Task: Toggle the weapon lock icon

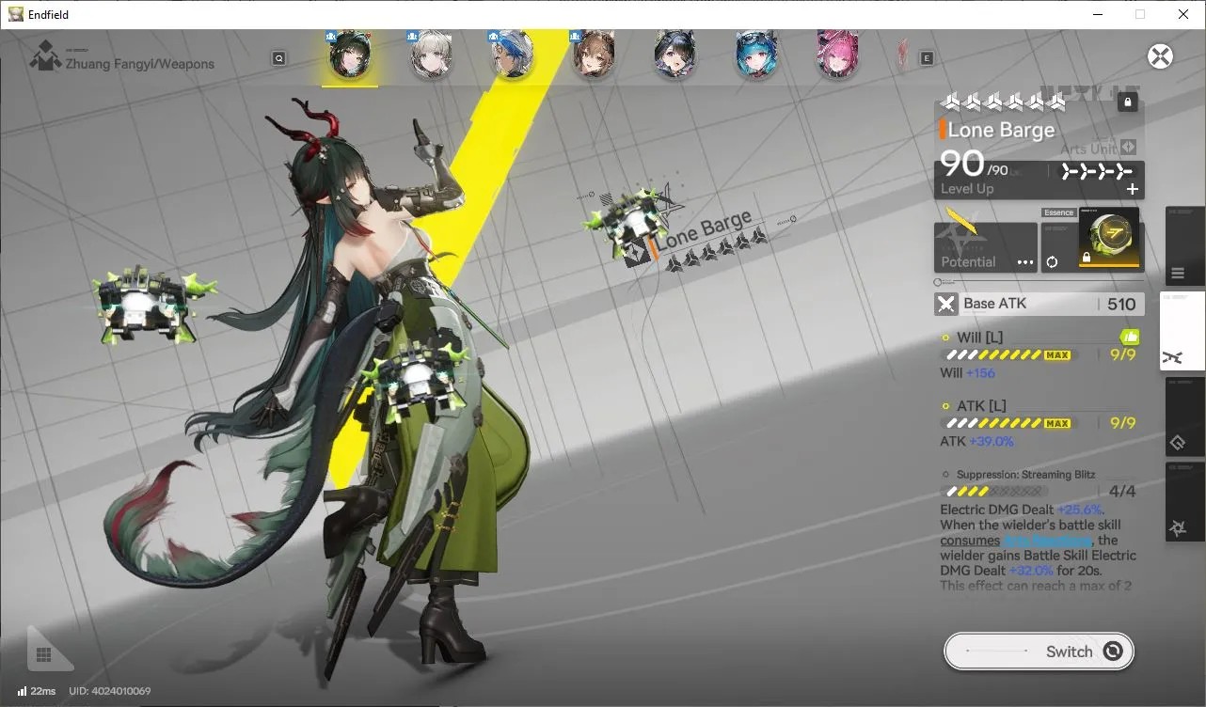Action: 1128,102
